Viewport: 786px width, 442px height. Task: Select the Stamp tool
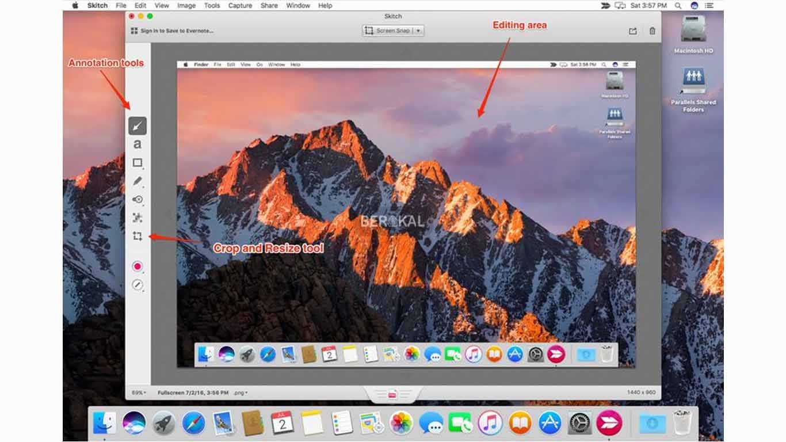(x=137, y=199)
